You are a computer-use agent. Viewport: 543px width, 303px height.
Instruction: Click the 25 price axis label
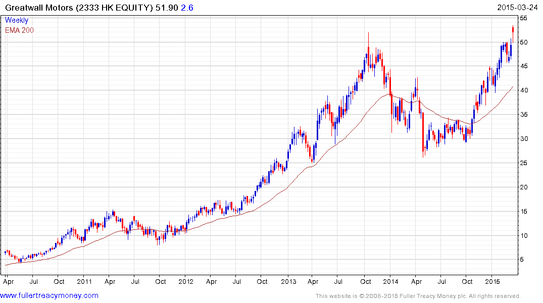tap(524, 163)
